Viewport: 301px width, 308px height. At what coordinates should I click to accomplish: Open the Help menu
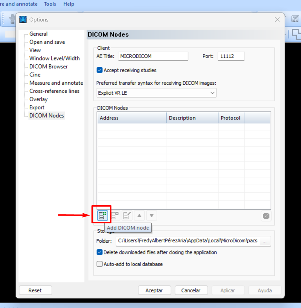(x=69, y=4)
